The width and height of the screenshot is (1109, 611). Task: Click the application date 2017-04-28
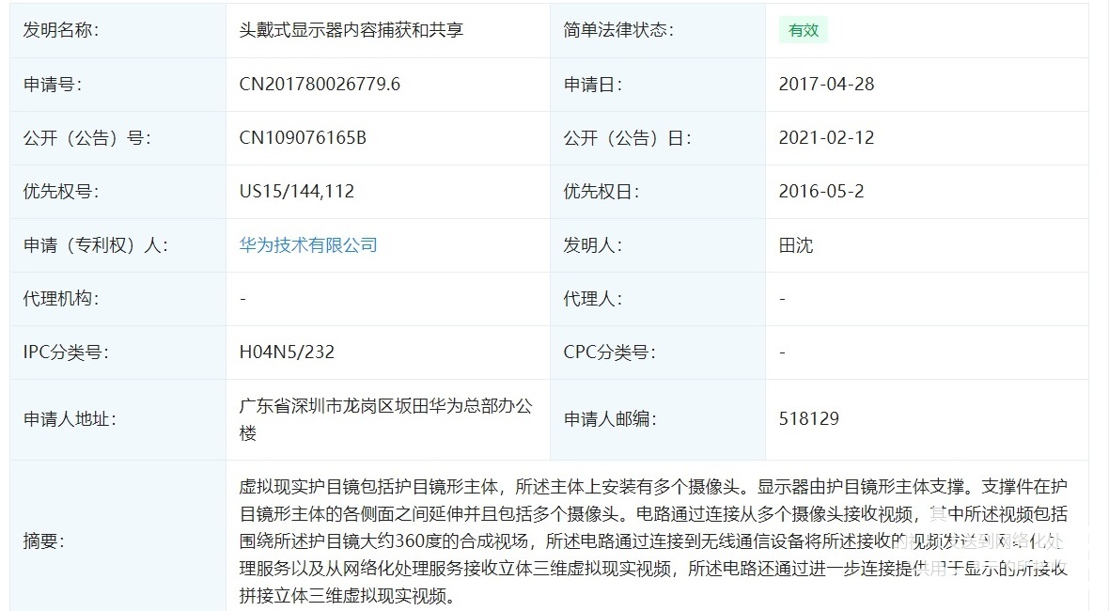(x=826, y=84)
